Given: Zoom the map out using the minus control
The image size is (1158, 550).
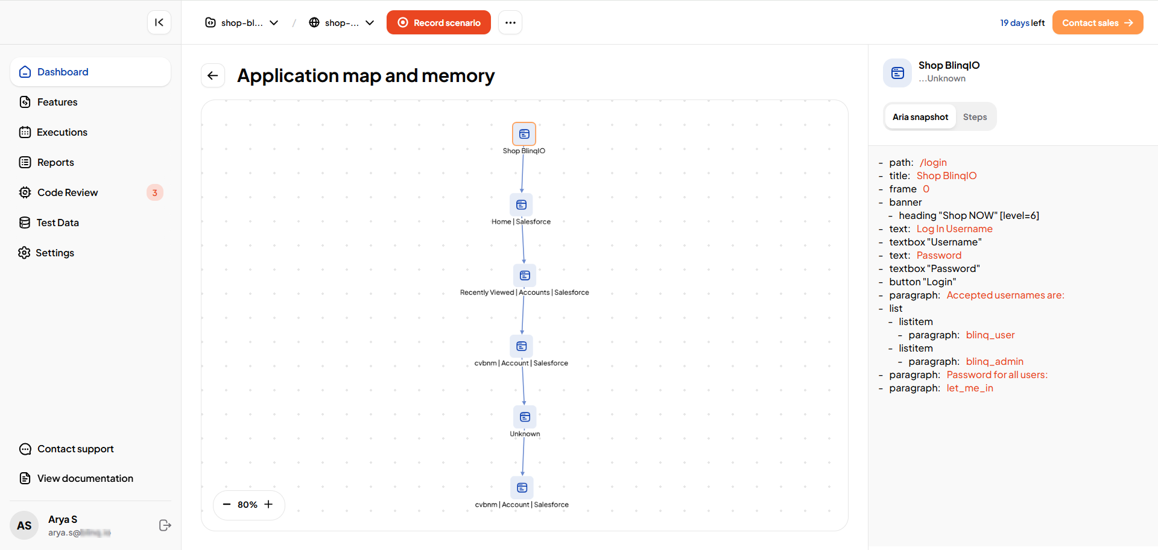Looking at the screenshot, I should (x=227, y=505).
